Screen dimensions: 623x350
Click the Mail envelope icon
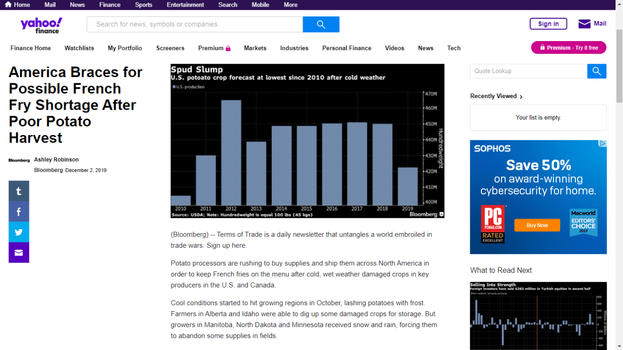584,24
